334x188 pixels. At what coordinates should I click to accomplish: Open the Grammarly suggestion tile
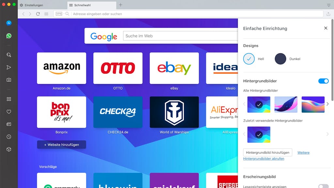click(x=62, y=180)
